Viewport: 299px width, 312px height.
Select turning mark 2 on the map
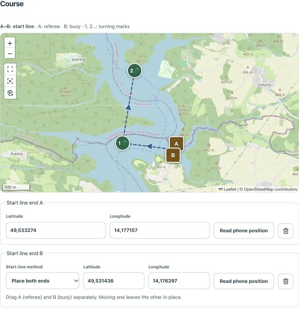(135, 70)
